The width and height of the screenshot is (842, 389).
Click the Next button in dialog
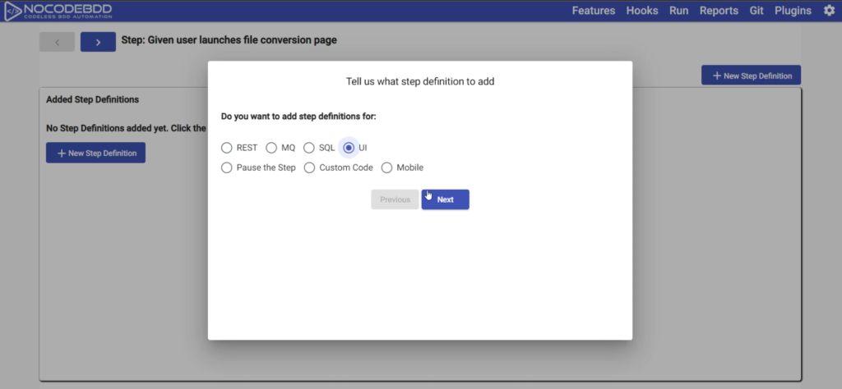445,199
